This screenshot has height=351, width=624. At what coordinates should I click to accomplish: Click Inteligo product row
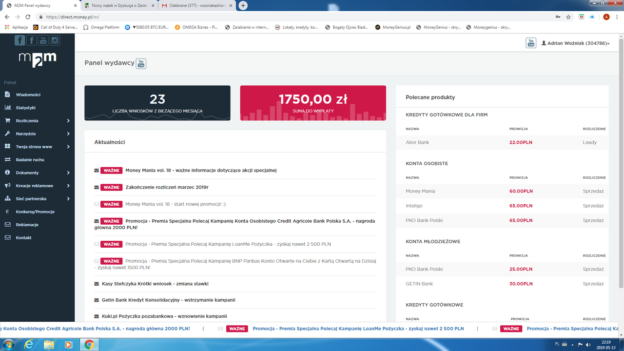click(502, 206)
